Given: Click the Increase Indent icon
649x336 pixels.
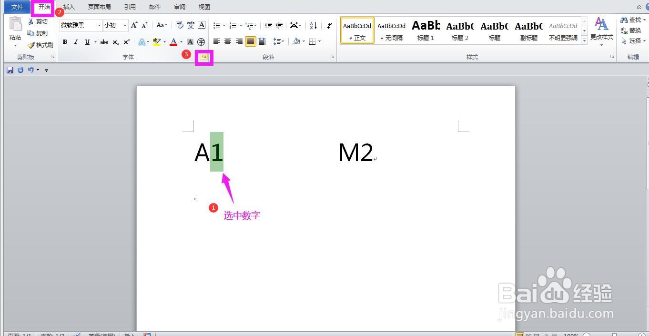Looking at the screenshot, I should (279, 25).
